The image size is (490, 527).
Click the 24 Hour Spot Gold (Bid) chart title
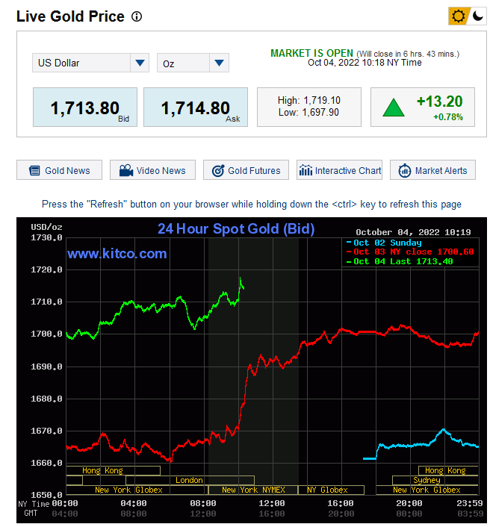(x=236, y=229)
